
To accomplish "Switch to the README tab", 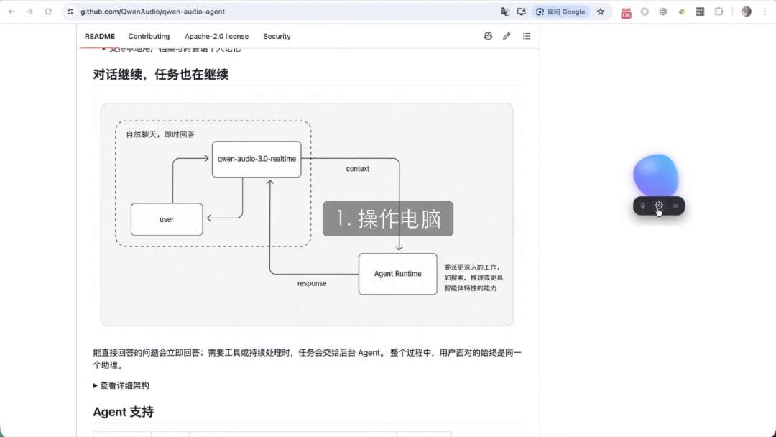I will click(99, 36).
